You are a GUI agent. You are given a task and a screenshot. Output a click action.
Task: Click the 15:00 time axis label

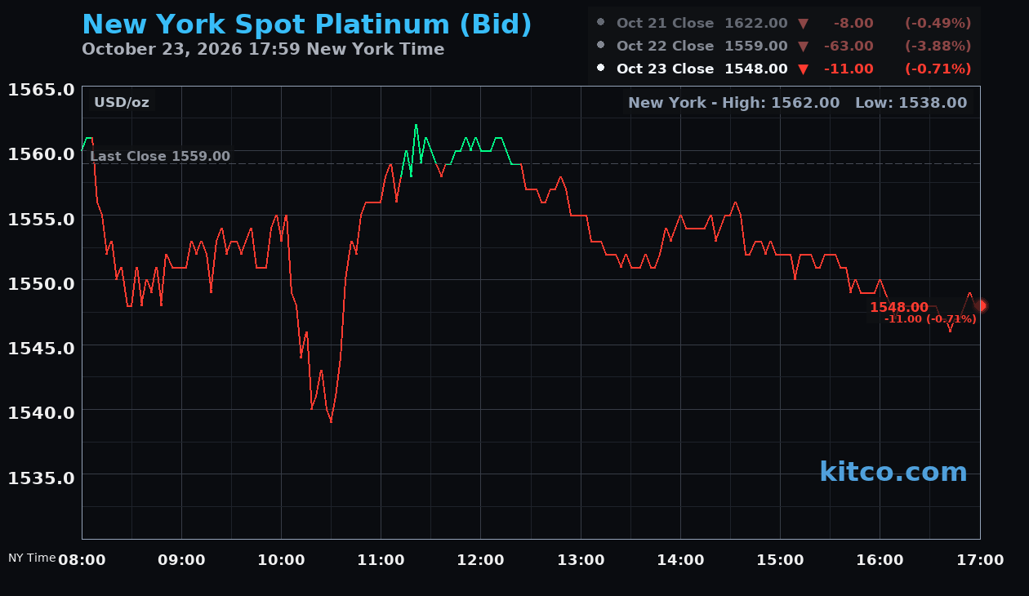[780, 560]
